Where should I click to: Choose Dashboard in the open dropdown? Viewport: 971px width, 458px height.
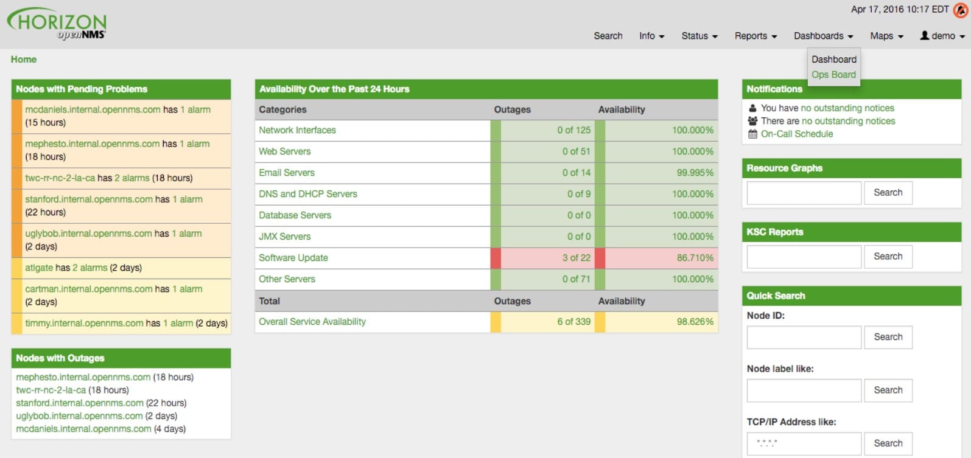833,60
